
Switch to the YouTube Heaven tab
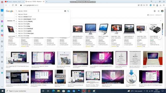pos(14,2)
